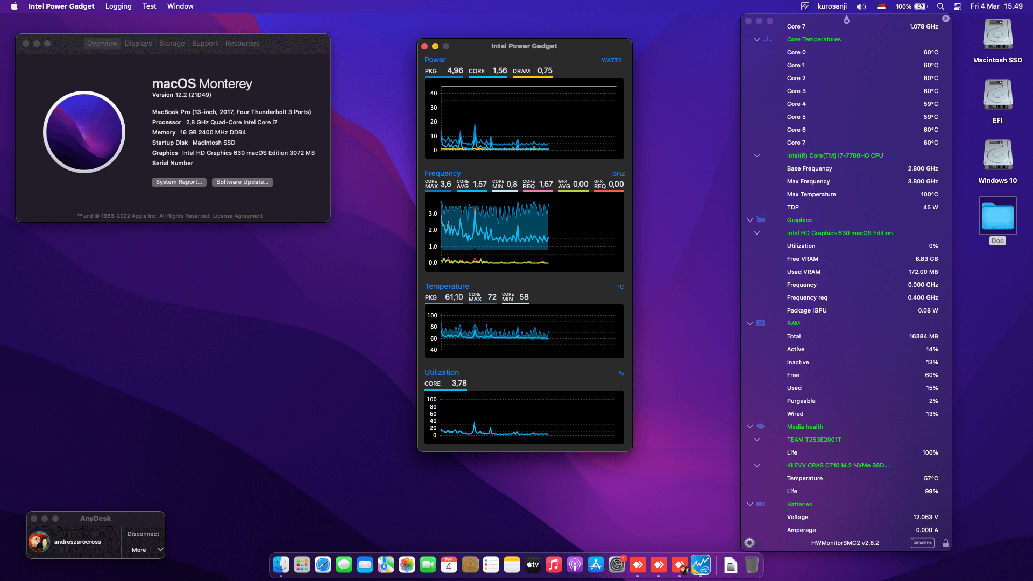Click the Media health section icon

click(761, 427)
